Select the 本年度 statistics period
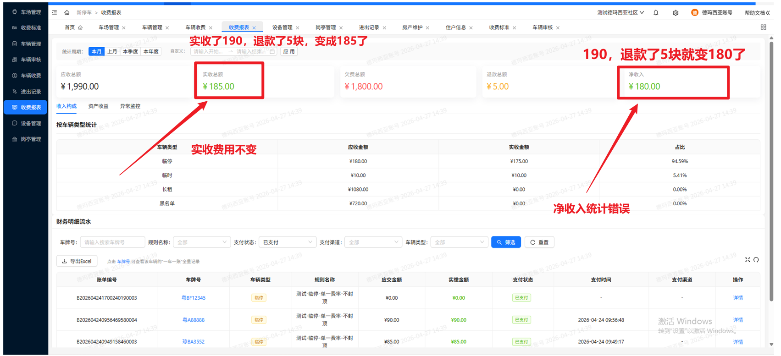 point(151,52)
